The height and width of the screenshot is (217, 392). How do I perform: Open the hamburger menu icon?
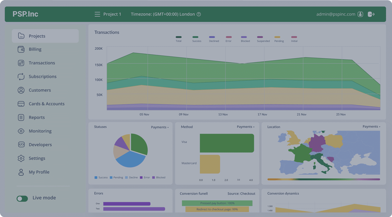tap(97, 14)
